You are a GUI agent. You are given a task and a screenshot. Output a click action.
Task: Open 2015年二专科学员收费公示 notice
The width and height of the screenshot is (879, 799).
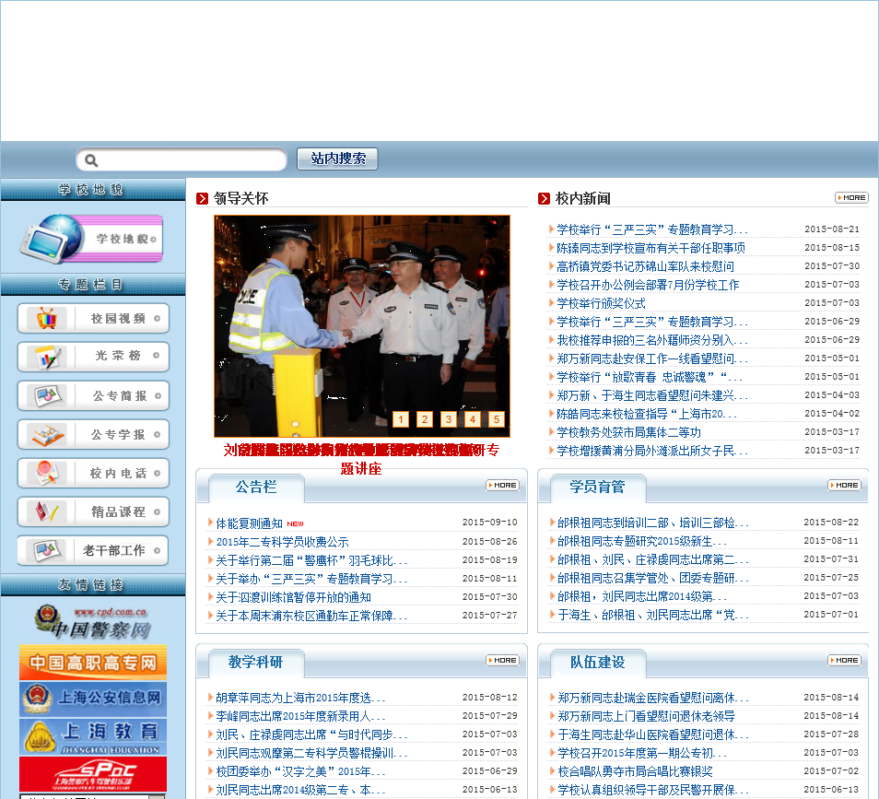tap(283, 542)
